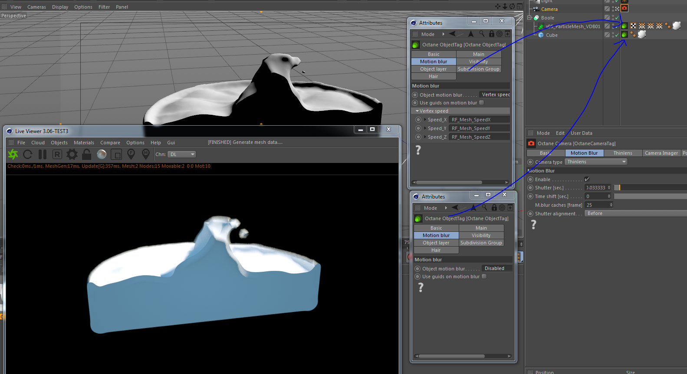The height and width of the screenshot is (374, 687).
Task: Open the Chn channel dropdown
Action: point(182,154)
